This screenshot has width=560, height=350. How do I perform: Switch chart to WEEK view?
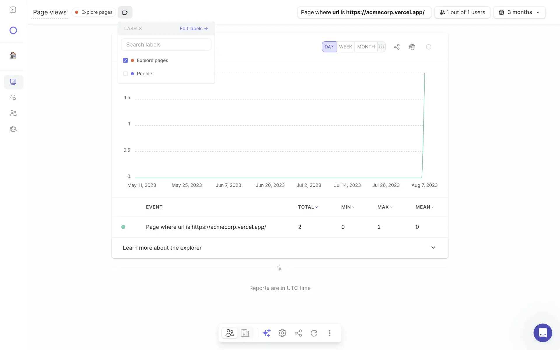pos(345,47)
